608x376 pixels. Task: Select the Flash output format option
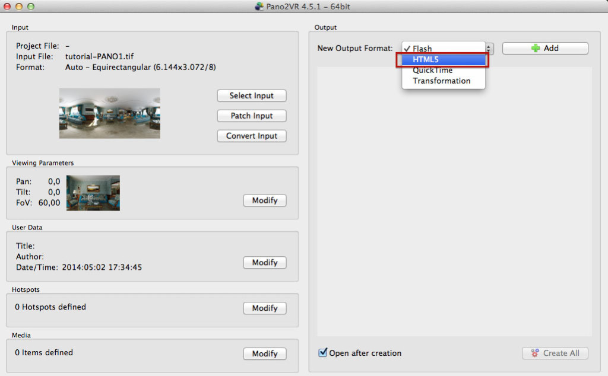click(x=443, y=49)
